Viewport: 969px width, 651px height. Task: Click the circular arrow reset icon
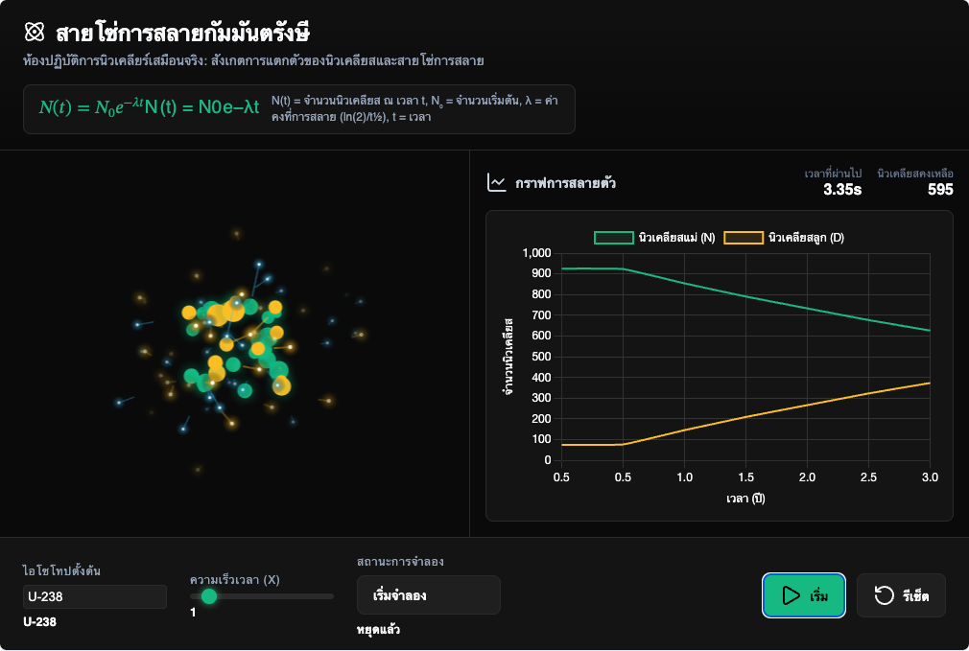point(884,595)
